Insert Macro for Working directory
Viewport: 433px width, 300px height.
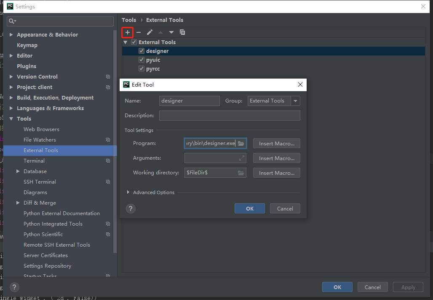[x=277, y=173]
